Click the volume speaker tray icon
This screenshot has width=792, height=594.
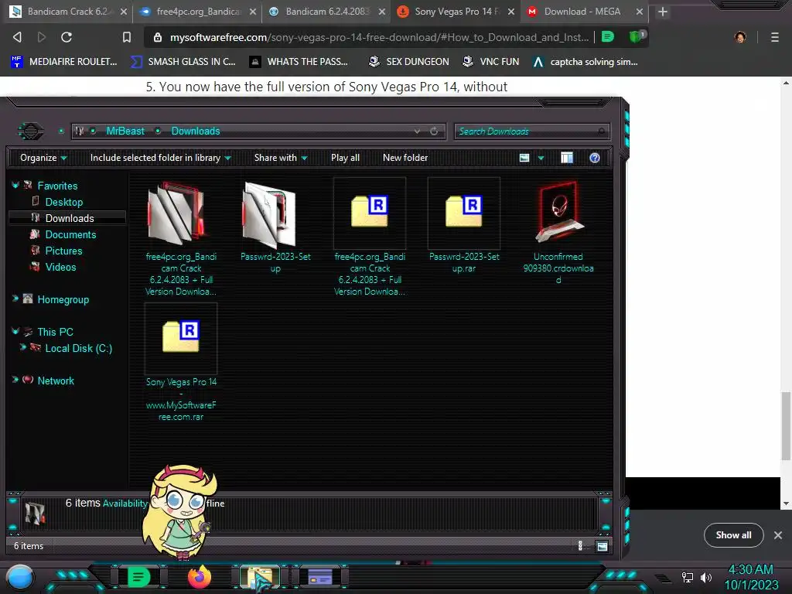pos(706,577)
